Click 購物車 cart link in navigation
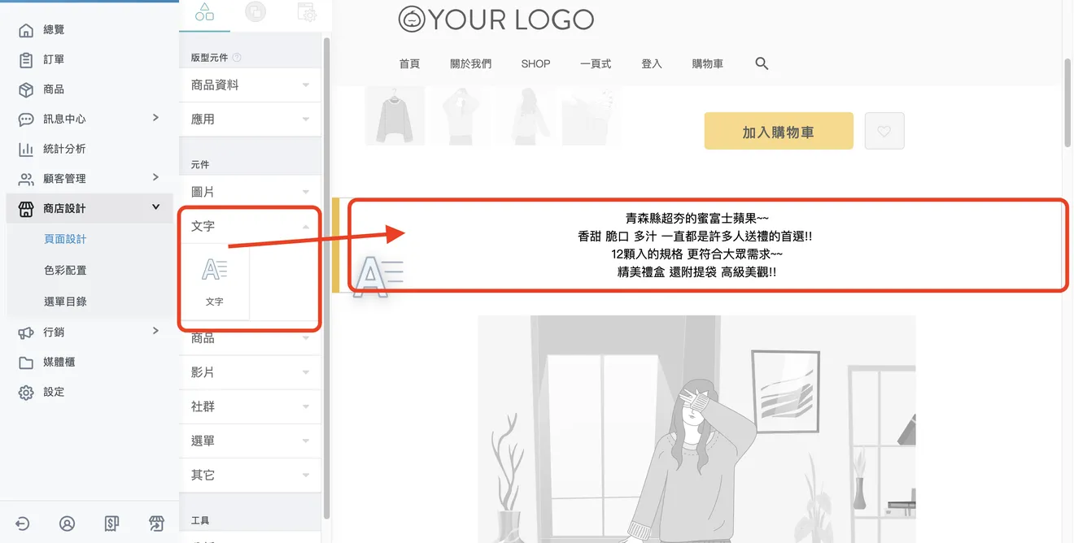1074x543 pixels. 708,63
